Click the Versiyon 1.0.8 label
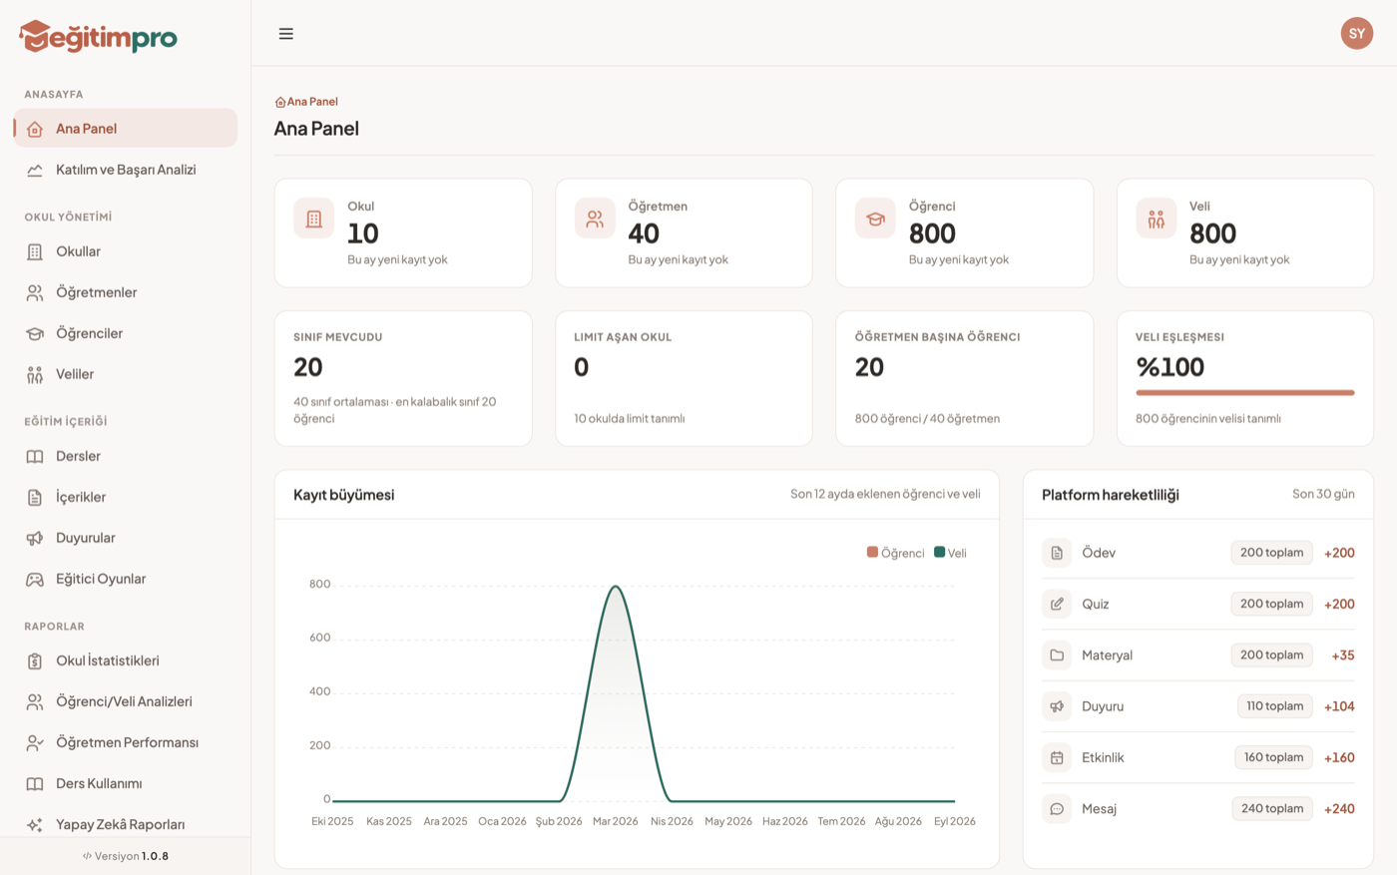 coord(126,856)
